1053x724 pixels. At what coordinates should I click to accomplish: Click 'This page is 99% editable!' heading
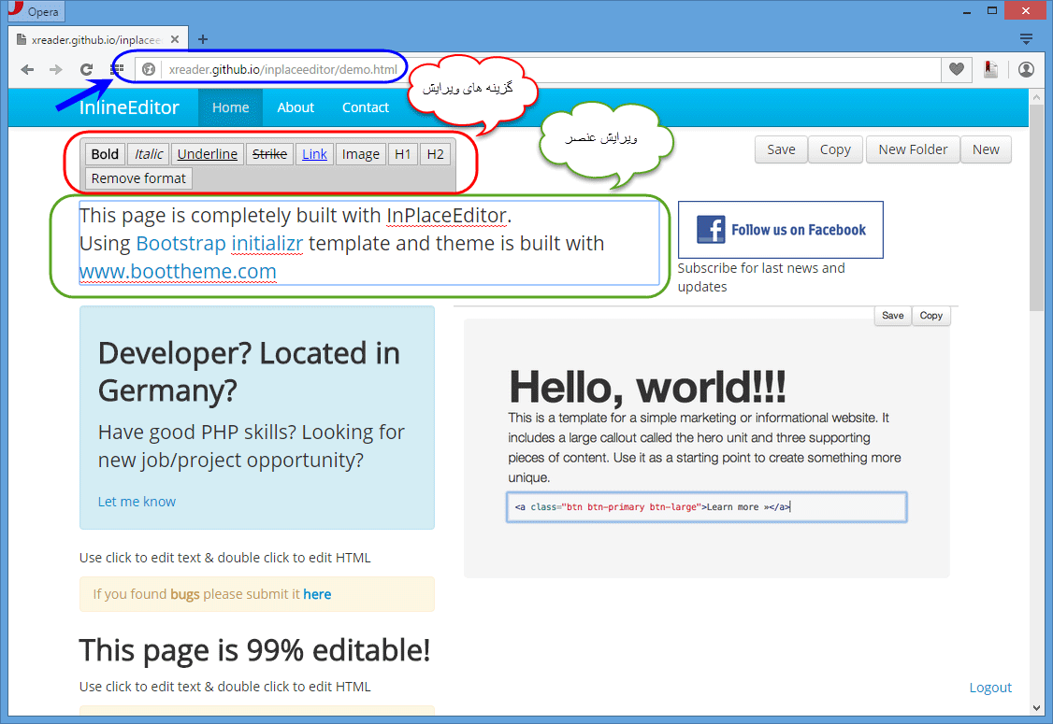[254, 650]
